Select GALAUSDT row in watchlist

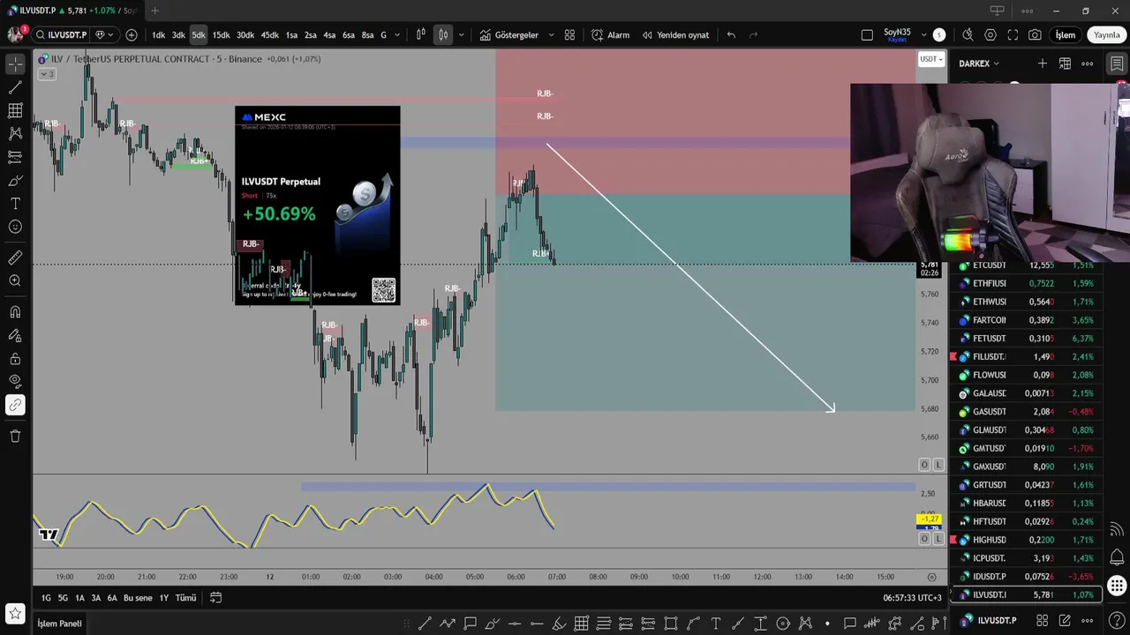(x=1026, y=393)
